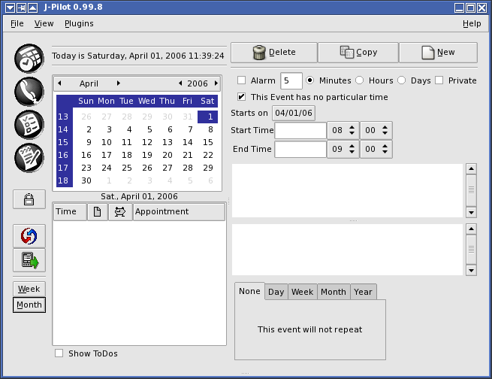Increase end time minutes spinner
This screenshot has height=379, width=492.
tap(385, 147)
